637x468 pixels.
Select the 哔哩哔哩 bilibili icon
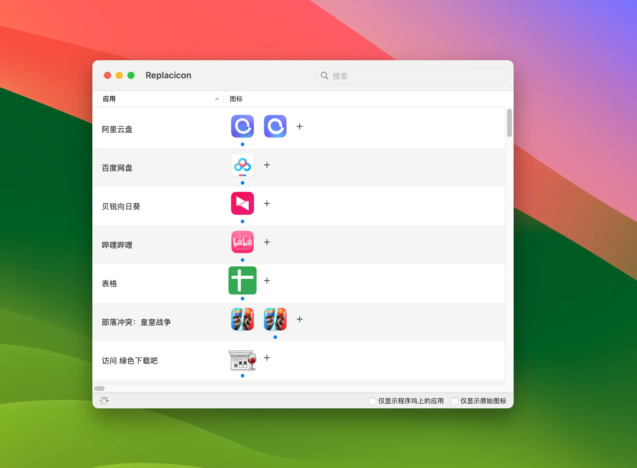point(242,242)
